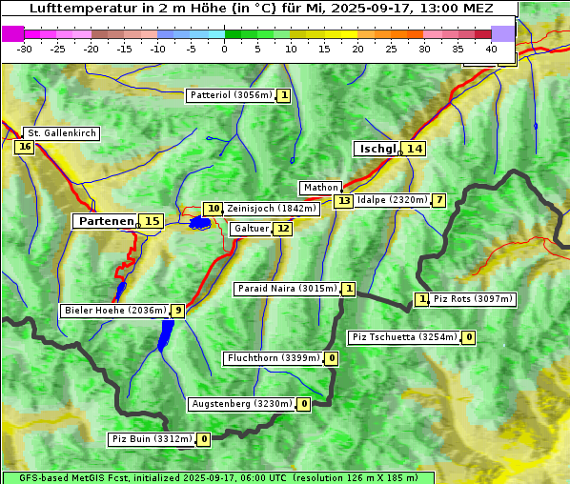Click the Lufttemperatur map title
570x484 pixels.
point(261,8)
